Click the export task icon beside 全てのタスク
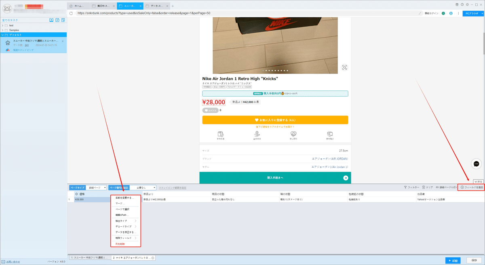Image resolution: width=485 pixels, height=265 pixels. (57, 20)
